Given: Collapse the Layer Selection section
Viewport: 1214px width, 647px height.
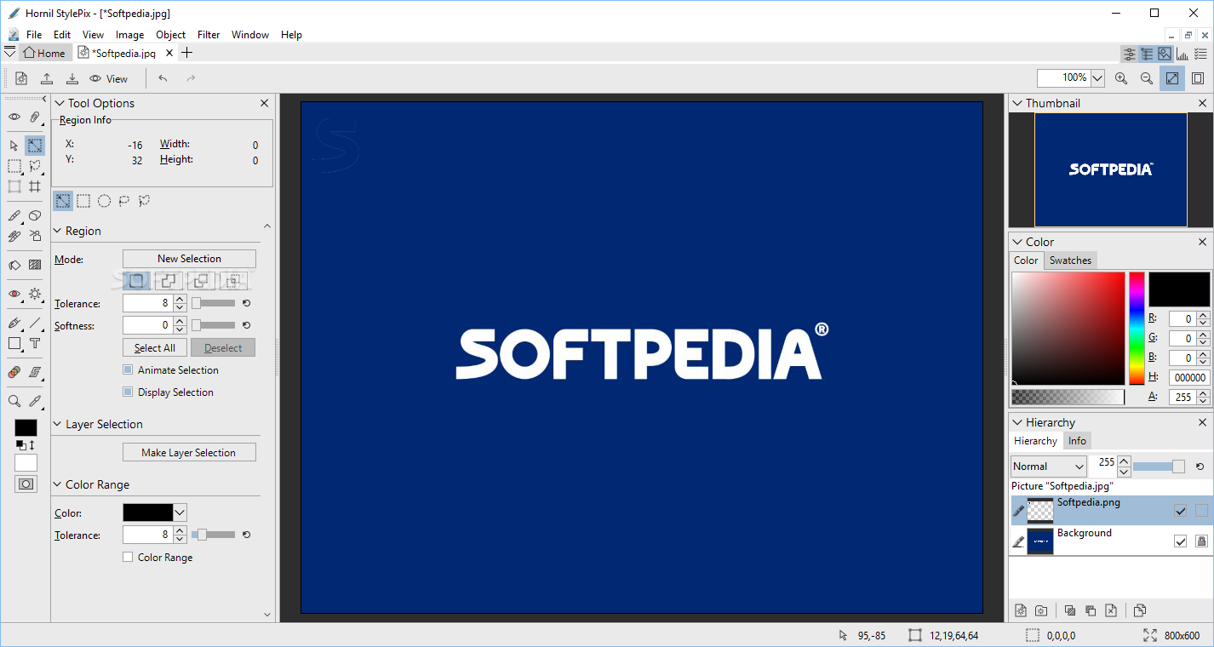Looking at the screenshot, I should [59, 424].
